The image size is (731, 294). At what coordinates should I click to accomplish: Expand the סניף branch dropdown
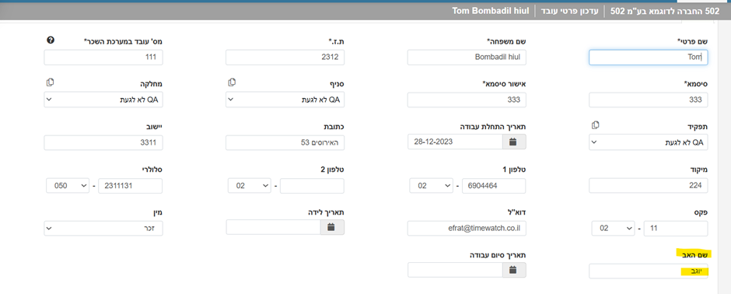point(285,100)
